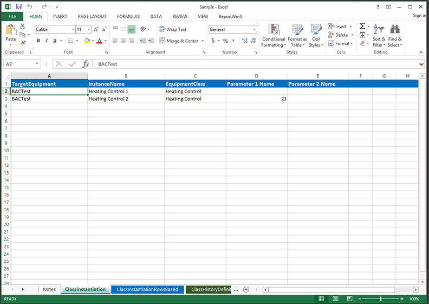Open the Name Box dropdown arrow

click(37, 64)
